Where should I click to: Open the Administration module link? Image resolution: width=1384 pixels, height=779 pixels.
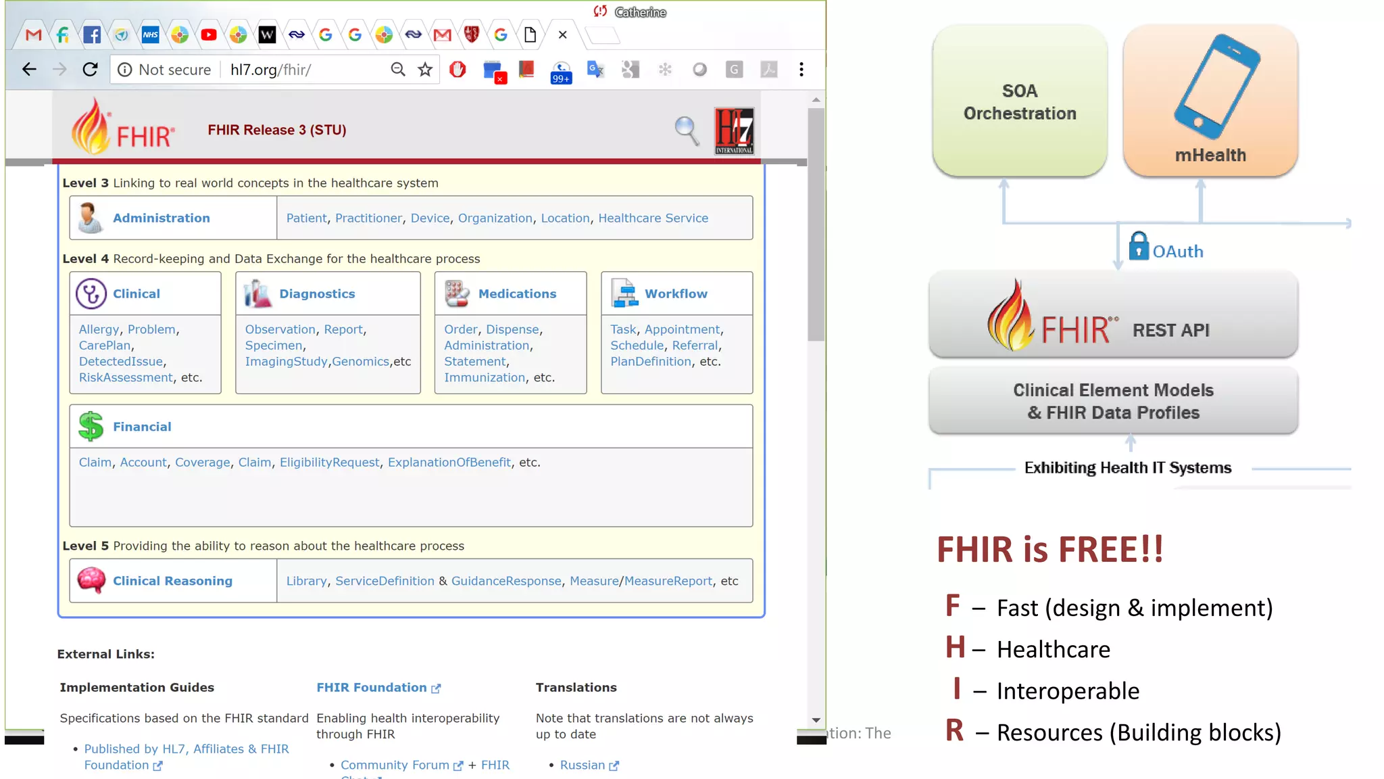[162, 218]
